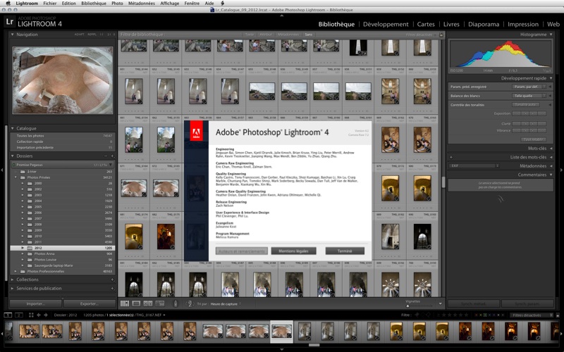This screenshot has height=352, width=564.
Task: Open the Bibliothèque menu in menu bar
Action: [94, 4]
